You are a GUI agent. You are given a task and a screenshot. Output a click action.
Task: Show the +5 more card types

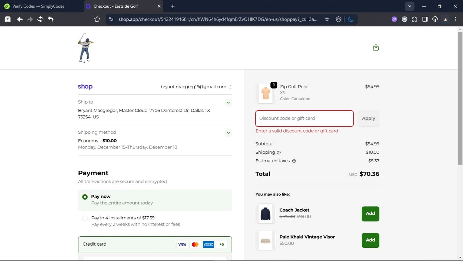[x=222, y=244]
